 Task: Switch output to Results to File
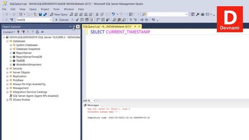[x=124, y=20]
